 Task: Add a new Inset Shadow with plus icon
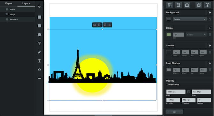pyautogui.click(x=210, y=63)
